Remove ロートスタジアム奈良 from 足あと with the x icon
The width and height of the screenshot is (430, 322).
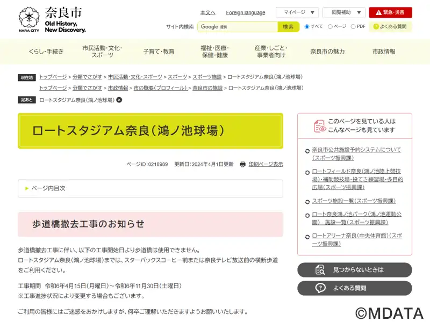pos(119,100)
